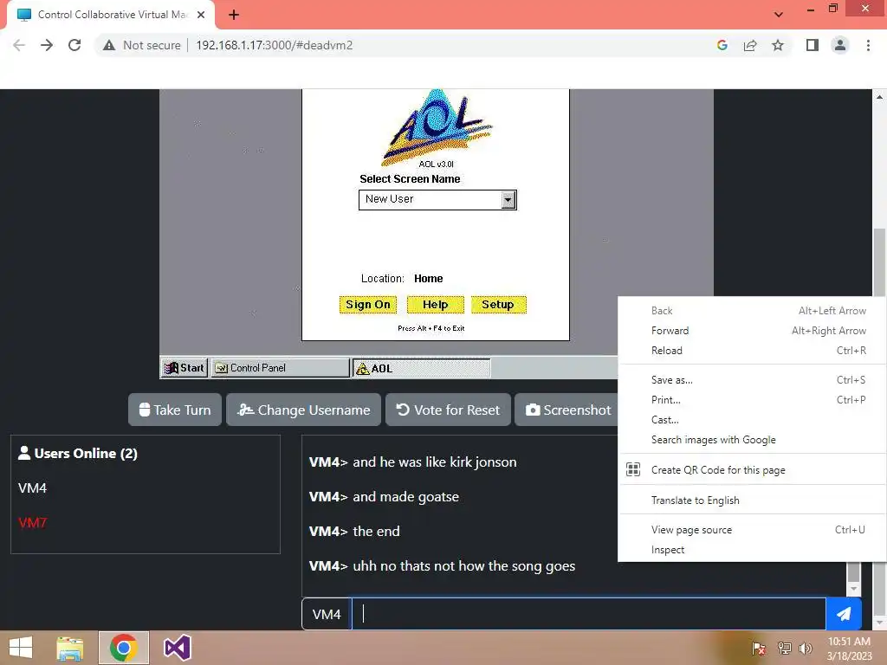Open the Chrome side panel icon
Screen dimensions: 887x665
click(813, 45)
